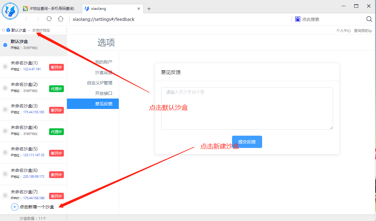This screenshot has height=221, width=376.
Task: Click IP address 122.4.47.181
Action: coord(32,69)
